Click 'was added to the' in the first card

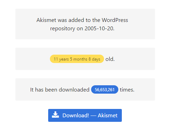(79, 20)
